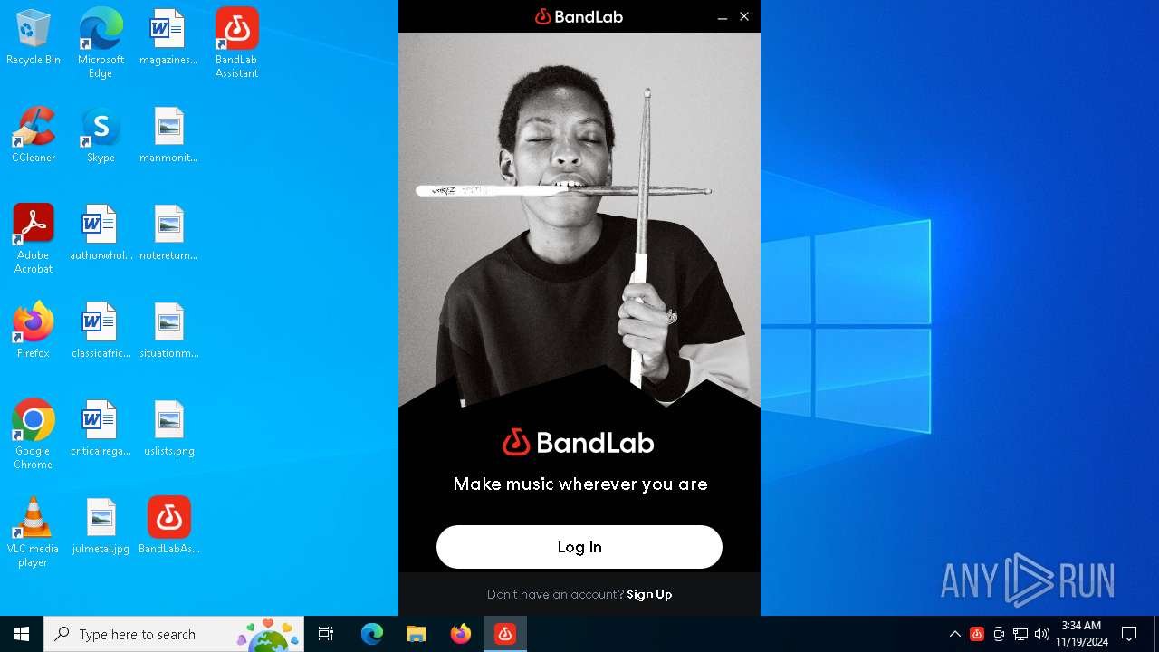Open the Adobe Acrobat desktop shortcut
1159x652 pixels.
click(x=34, y=239)
